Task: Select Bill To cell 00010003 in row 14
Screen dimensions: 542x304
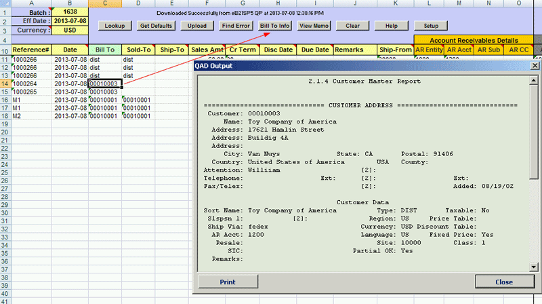Action: [104, 83]
